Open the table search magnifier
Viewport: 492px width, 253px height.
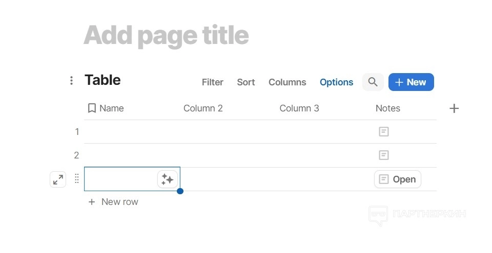click(x=373, y=82)
